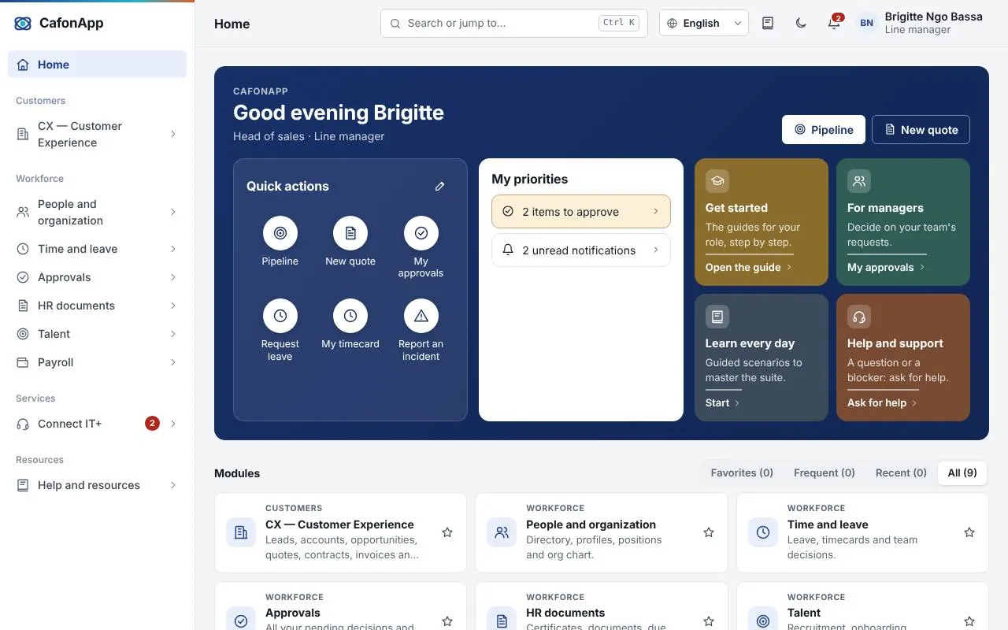Screen dimensions: 1008x630
Task: Star the HR documents module
Action: click(x=709, y=621)
